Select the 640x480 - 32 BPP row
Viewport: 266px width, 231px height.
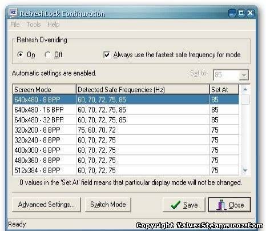coord(126,120)
